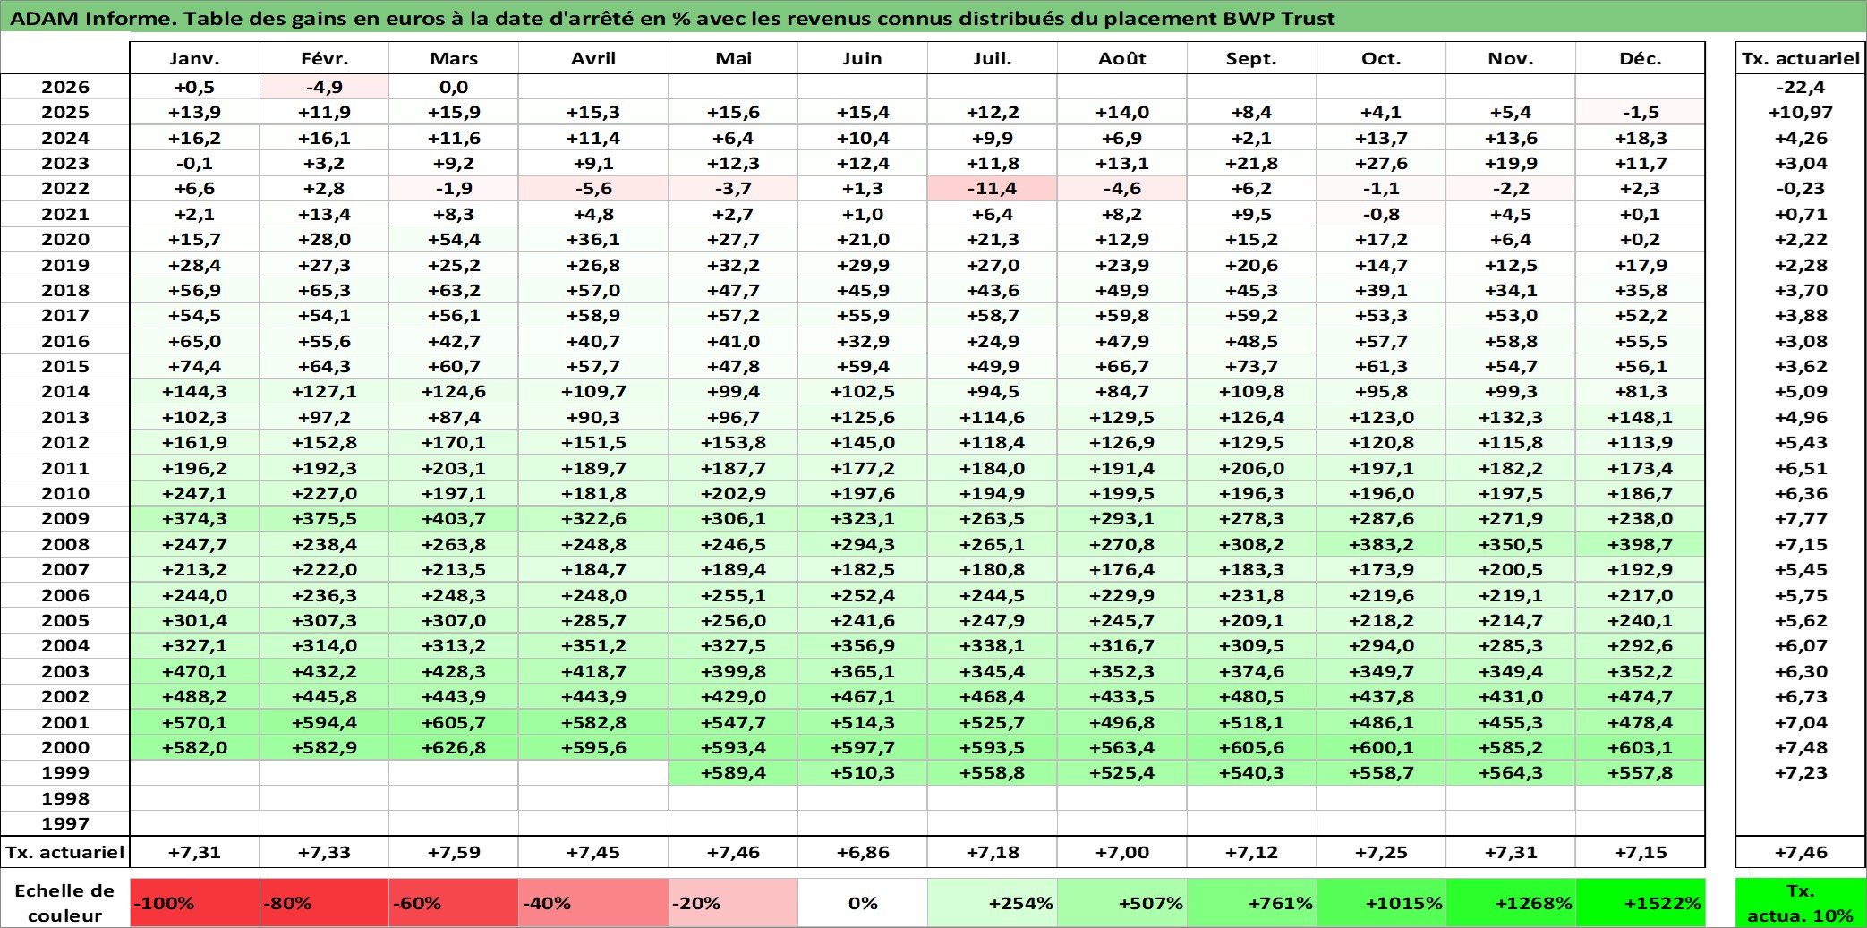Click the green 'Tx. actua. 10%' cell

point(1801,903)
